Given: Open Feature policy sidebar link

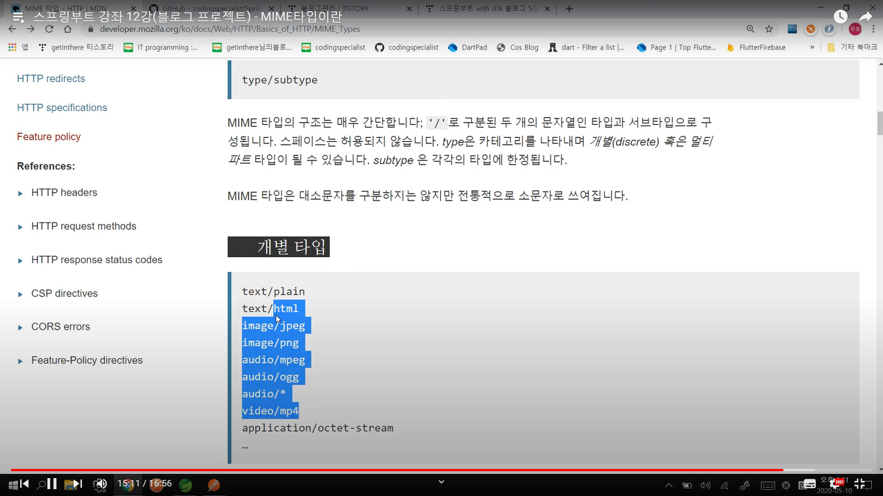Looking at the screenshot, I should [49, 136].
